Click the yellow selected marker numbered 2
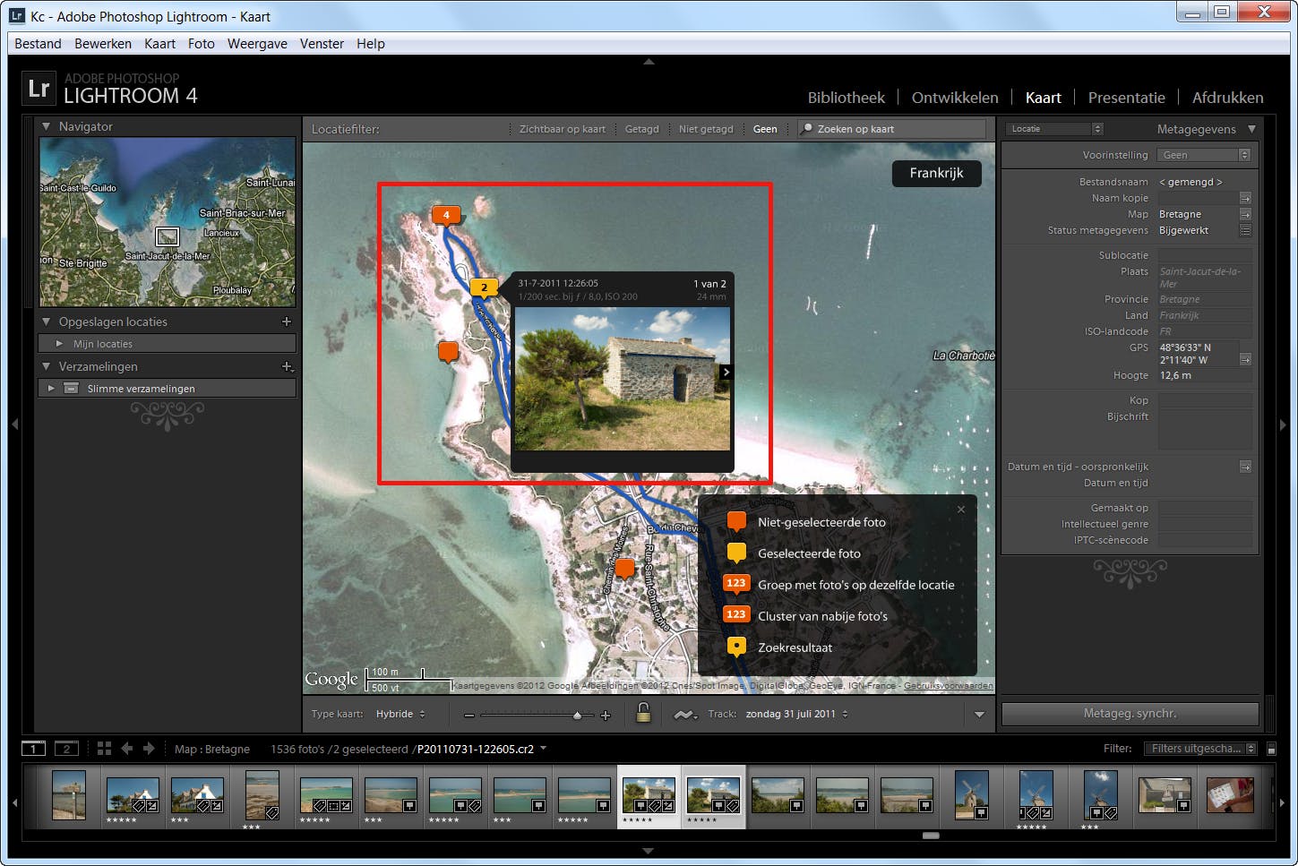Image resolution: width=1298 pixels, height=866 pixels. [484, 288]
